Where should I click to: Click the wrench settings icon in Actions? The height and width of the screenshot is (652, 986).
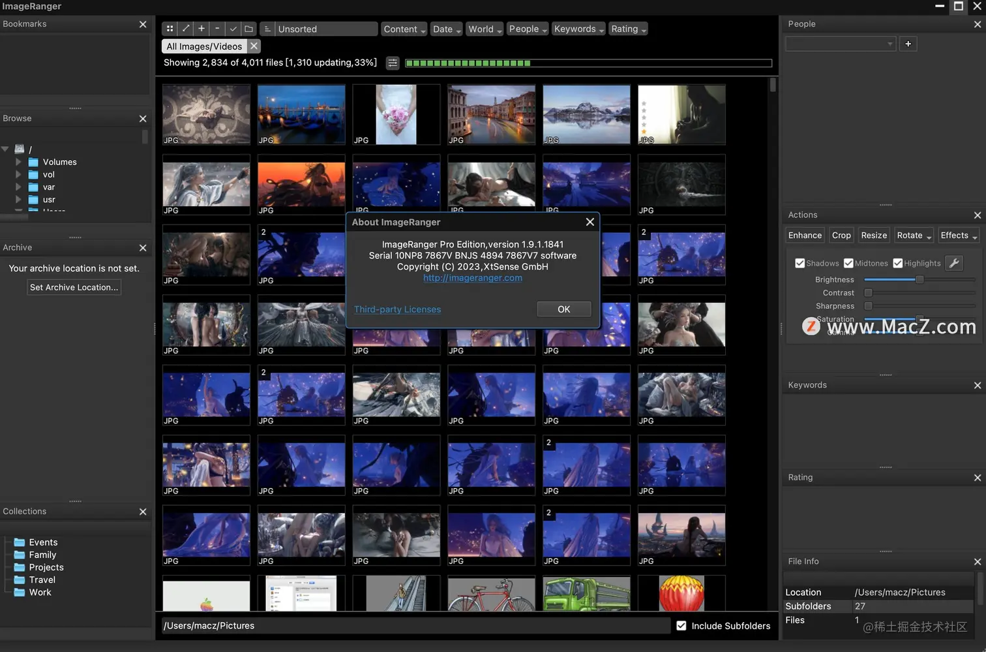954,263
